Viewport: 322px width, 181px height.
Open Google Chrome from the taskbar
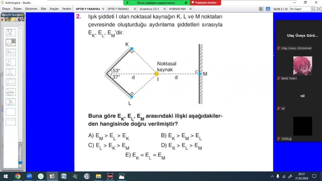[18, 176]
